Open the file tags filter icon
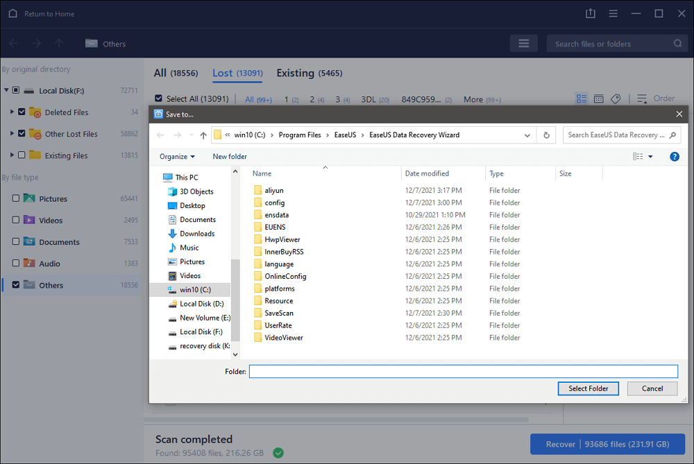This screenshot has height=464, width=694. [x=616, y=98]
